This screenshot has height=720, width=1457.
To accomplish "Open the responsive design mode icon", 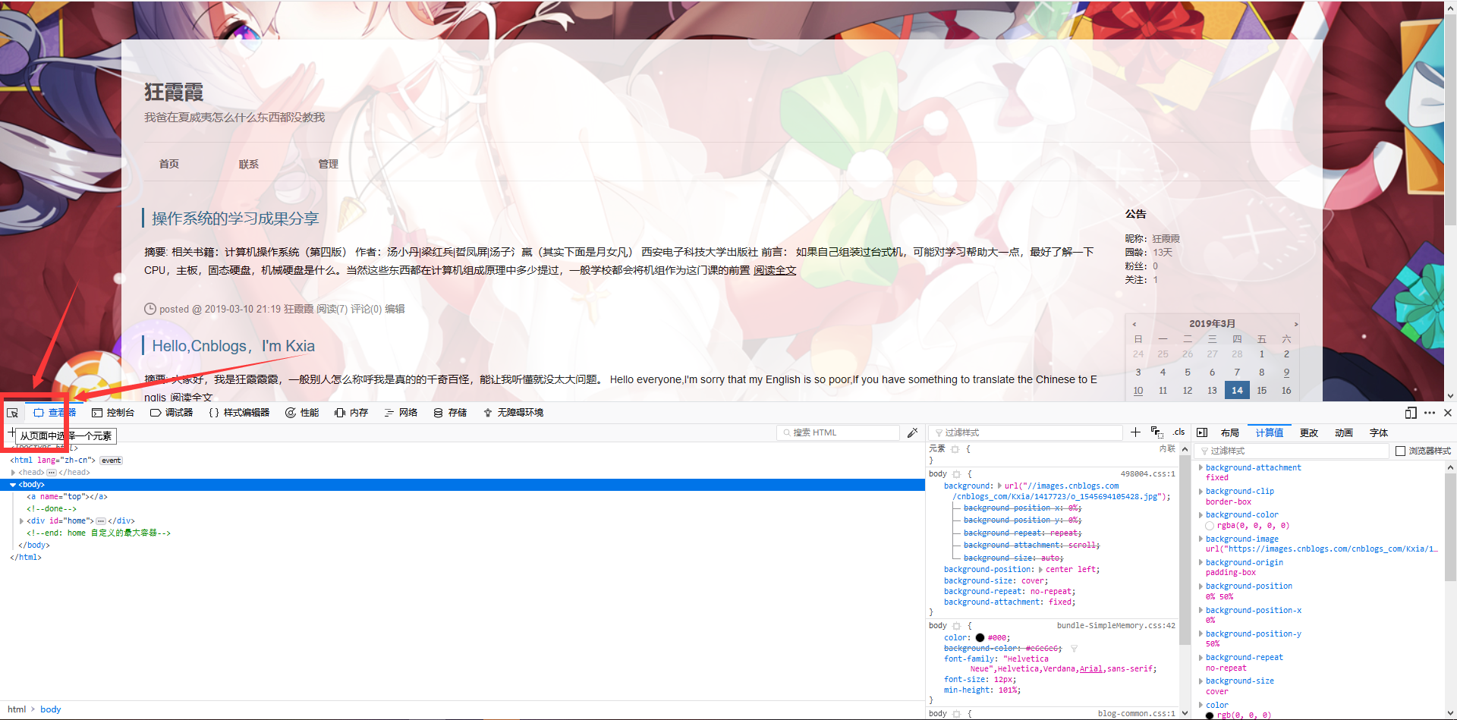I will (x=1411, y=413).
